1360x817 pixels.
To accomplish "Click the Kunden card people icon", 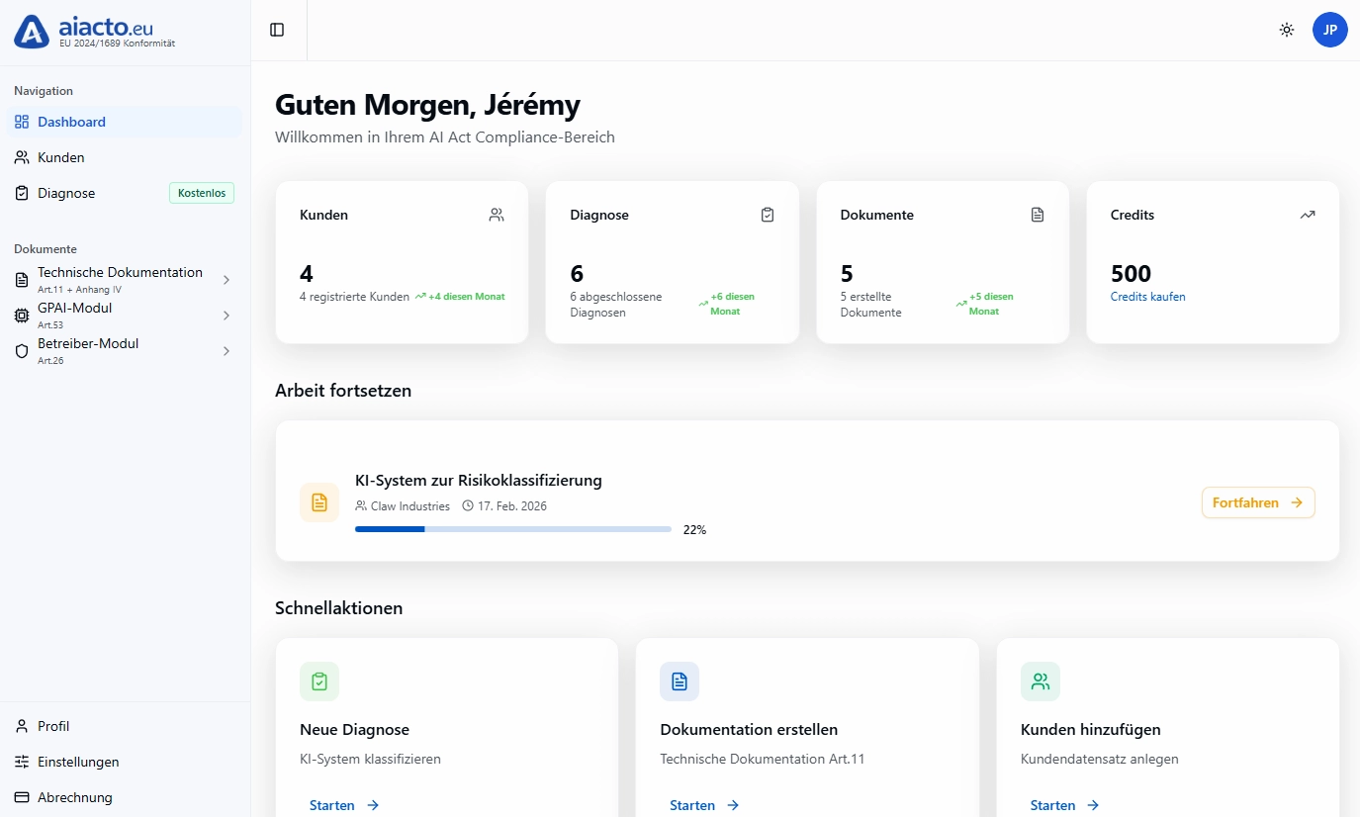I will [x=497, y=215].
